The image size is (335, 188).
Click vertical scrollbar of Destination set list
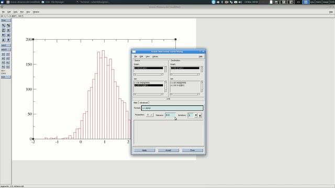202,86
